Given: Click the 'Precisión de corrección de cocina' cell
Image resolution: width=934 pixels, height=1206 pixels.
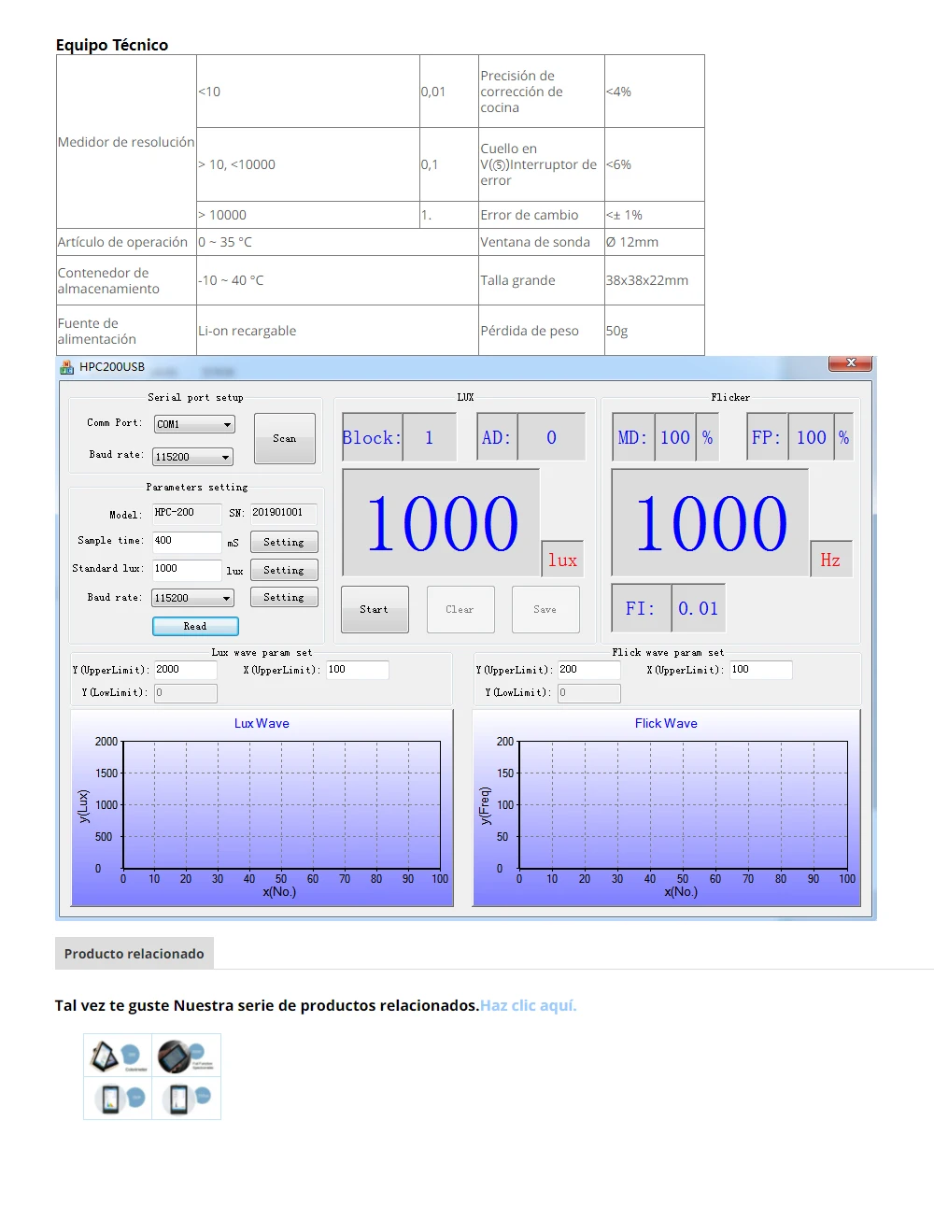Looking at the screenshot, I should (x=542, y=92).
